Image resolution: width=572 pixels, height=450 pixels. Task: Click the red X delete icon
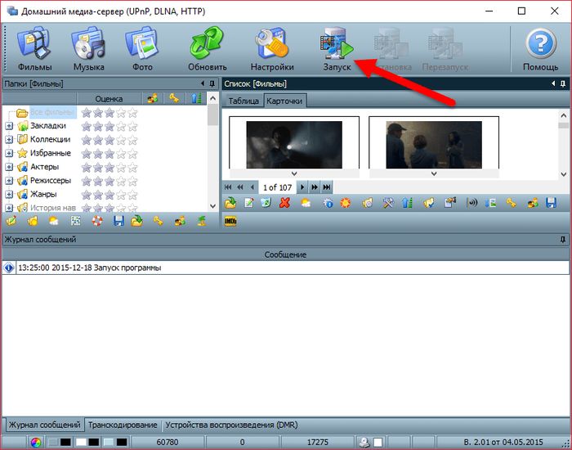tap(284, 203)
